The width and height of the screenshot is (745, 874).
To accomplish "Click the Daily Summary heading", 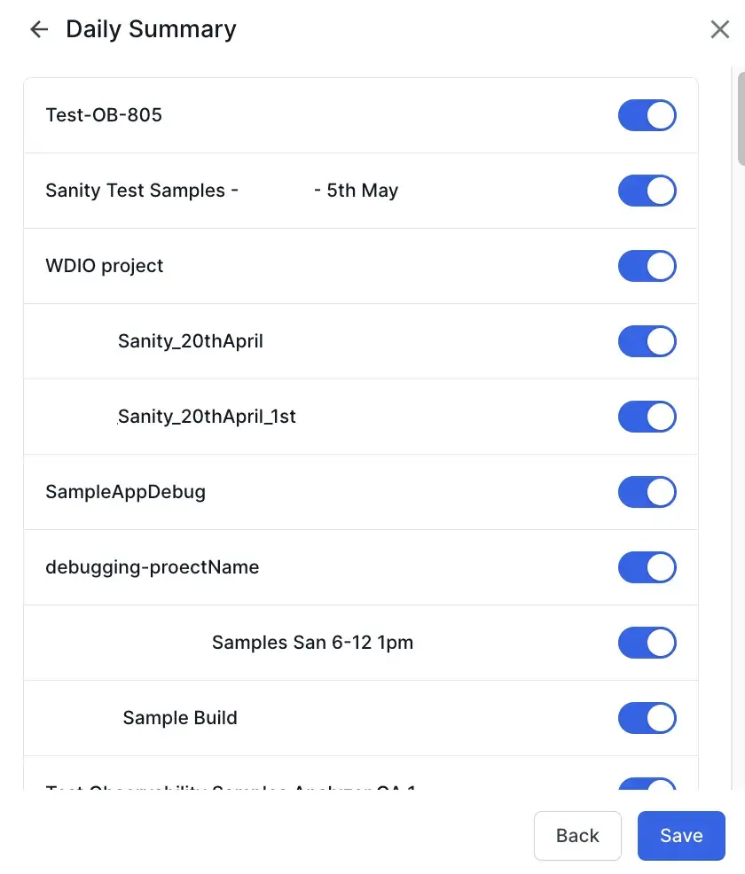I will point(151,29).
